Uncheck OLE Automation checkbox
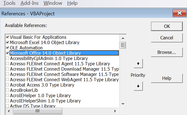This screenshot has height=115, width=187. click(x=7, y=48)
